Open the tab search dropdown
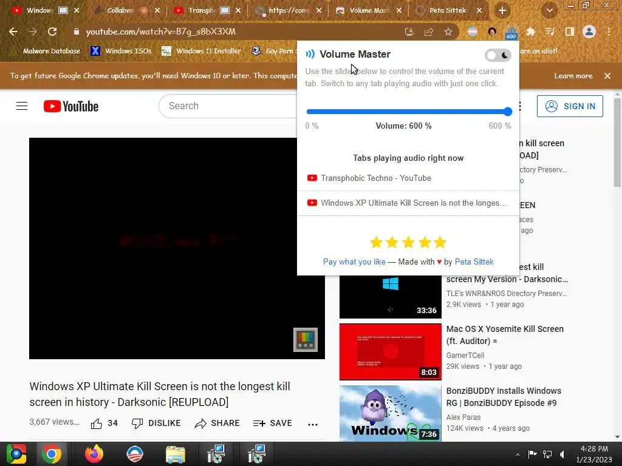The height and width of the screenshot is (466, 622). 549,11
